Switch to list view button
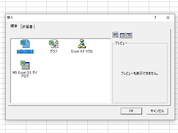 tap(122, 35)
